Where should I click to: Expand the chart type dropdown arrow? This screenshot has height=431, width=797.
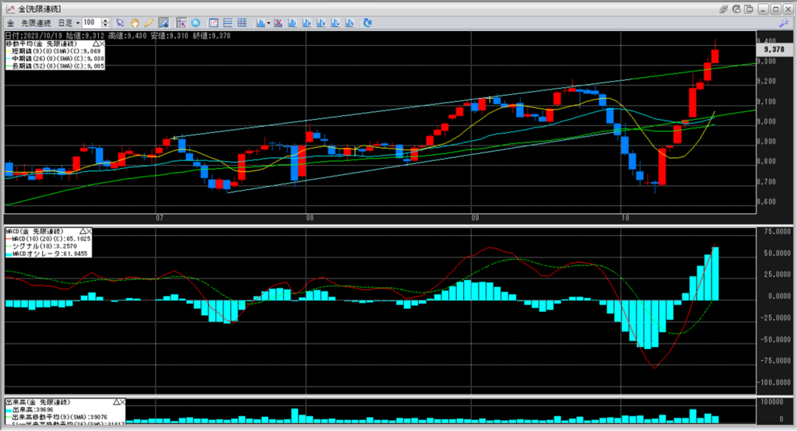268,23
